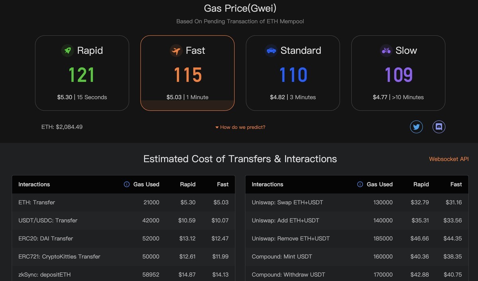
Task: Click the 'ERC20: DAI Transfer' row label
Action: point(46,238)
